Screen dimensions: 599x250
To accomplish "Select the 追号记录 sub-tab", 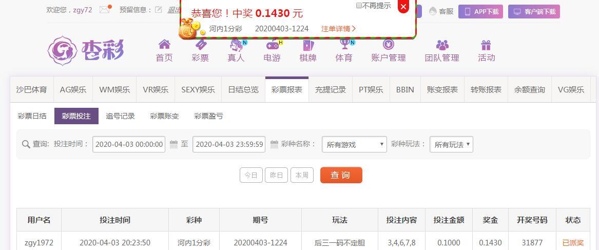I will (120, 116).
